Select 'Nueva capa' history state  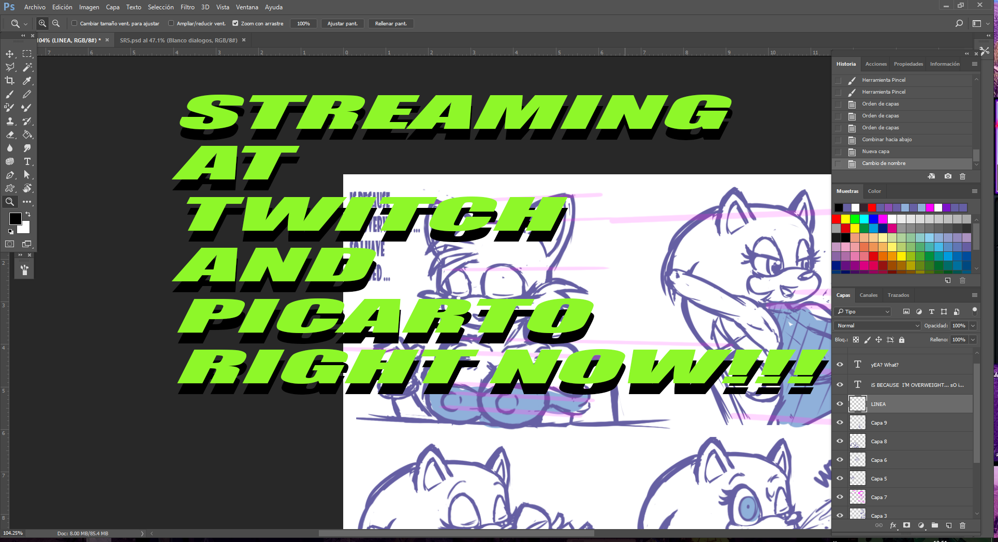pyautogui.click(x=903, y=152)
